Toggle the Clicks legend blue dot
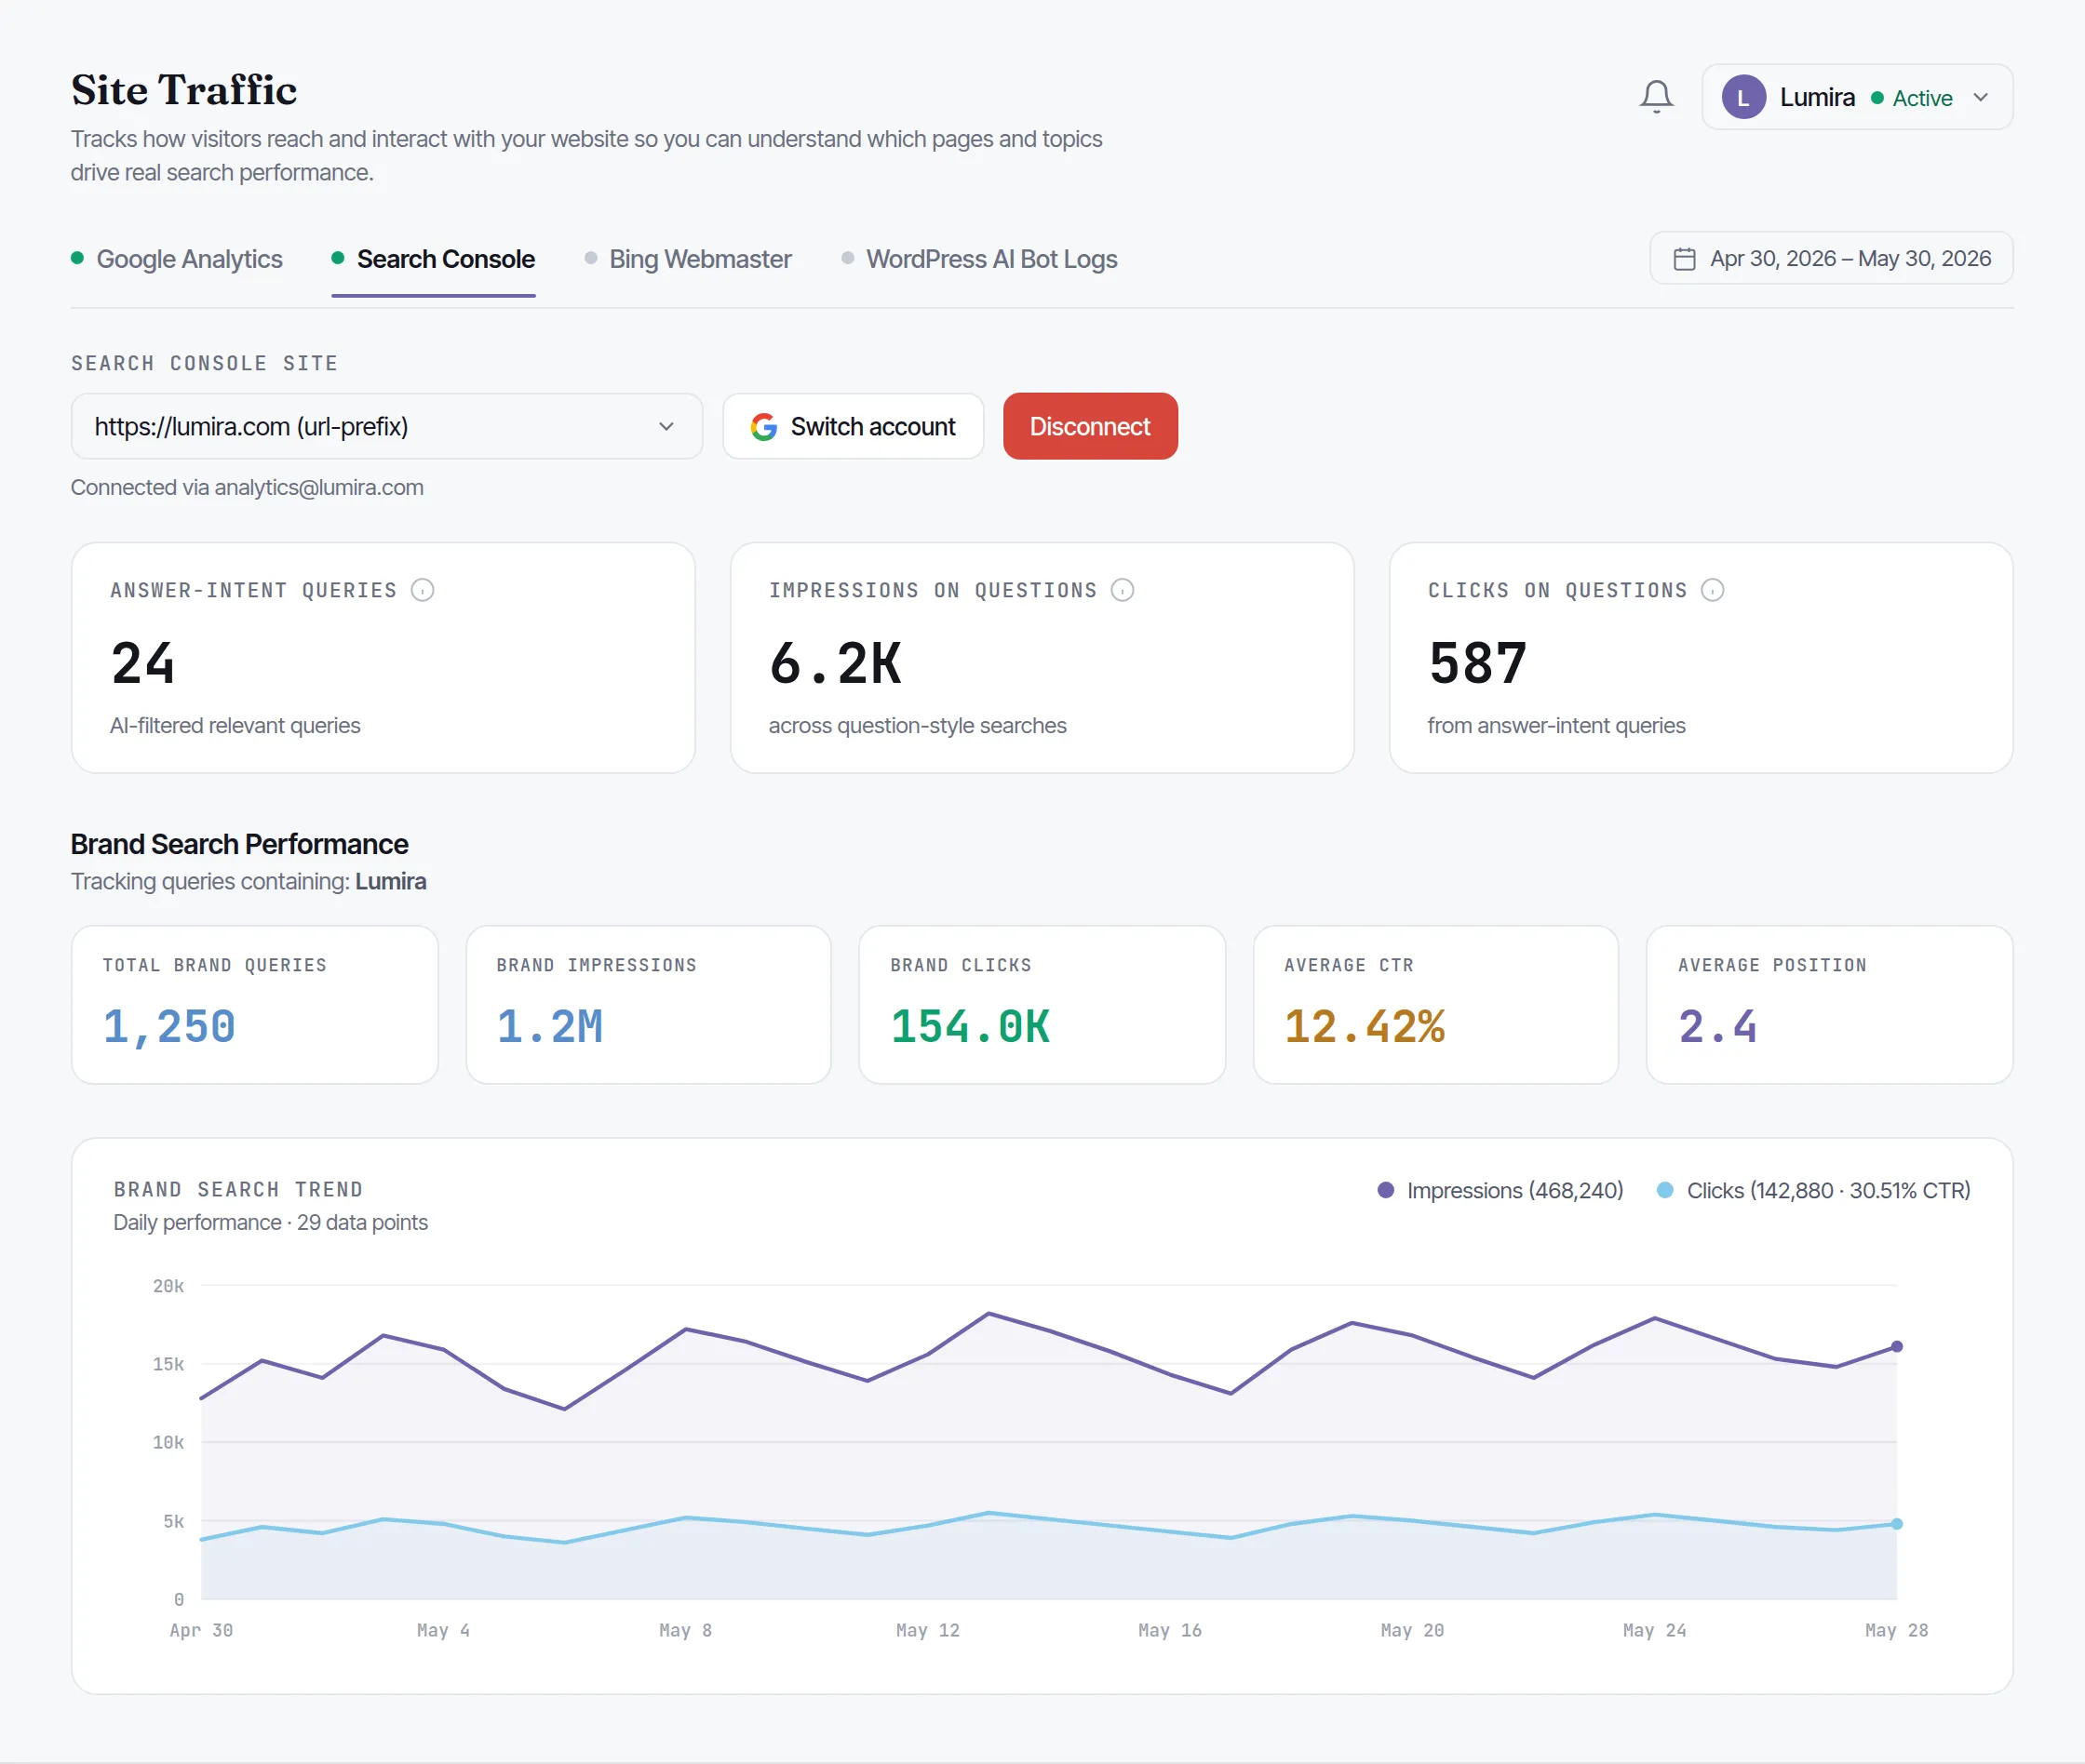 coord(1665,1190)
